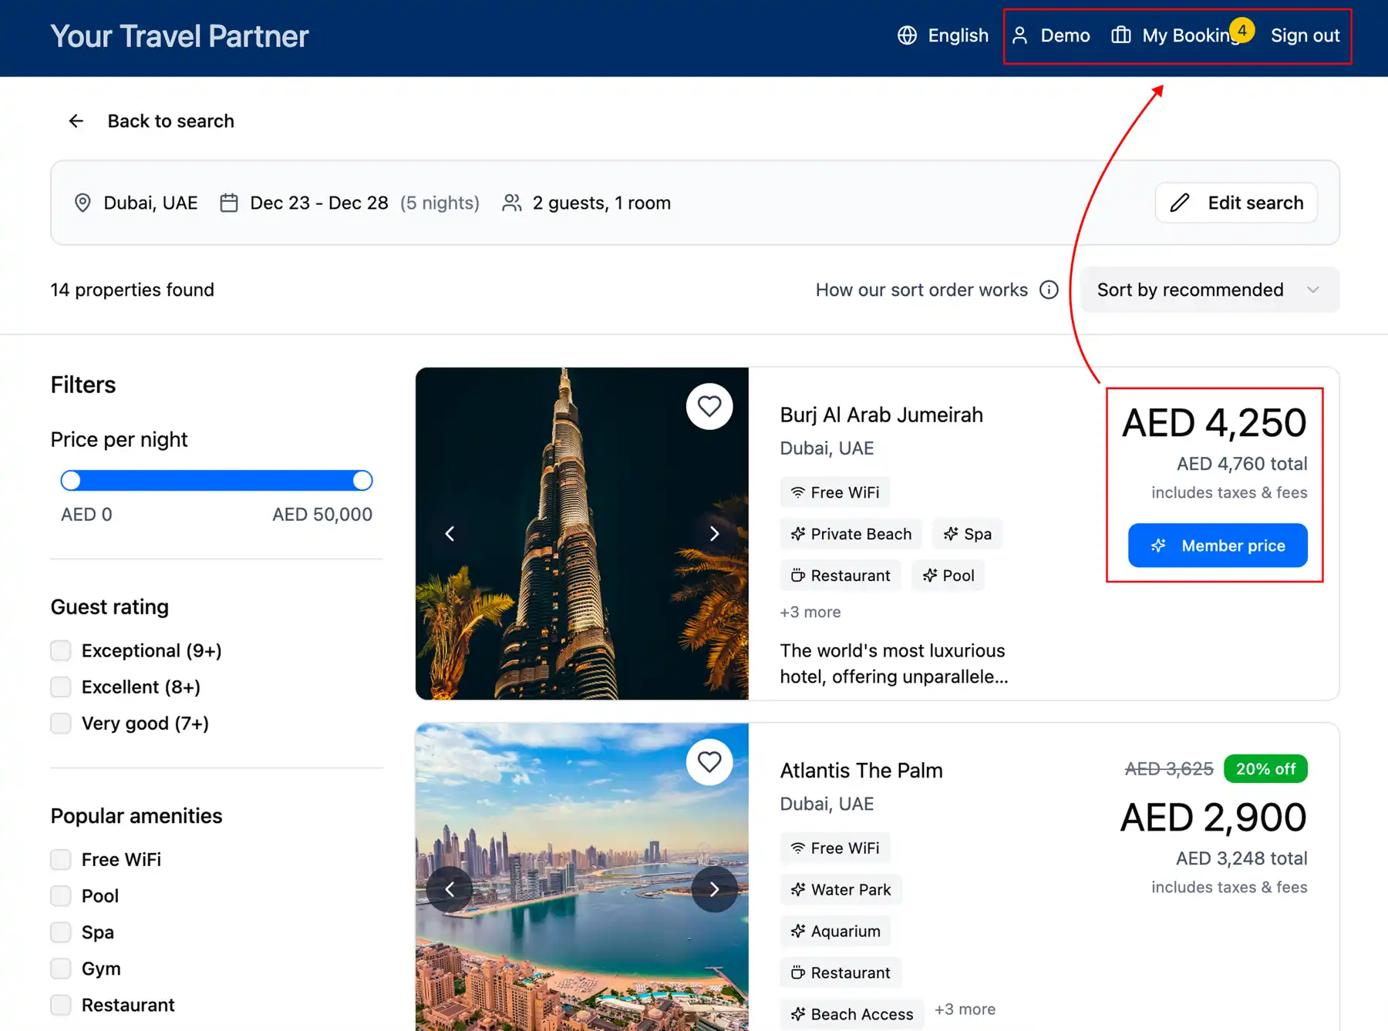Show previous photo of Burj Al Arab
This screenshot has width=1388, height=1031.
(x=450, y=533)
